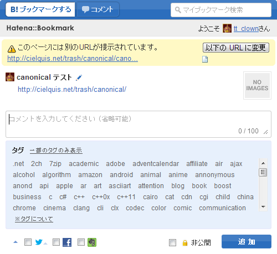Click the padlock private icon
Image resolution: width=277 pixels, height=254 pixels.
click(185, 243)
